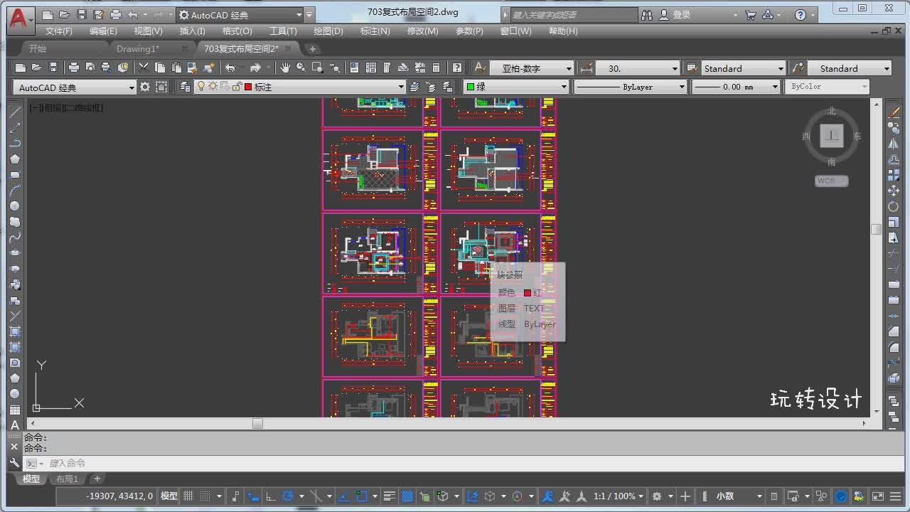
Task: Click the Workspace Settings gear icon
Action: [x=145, y=87]
